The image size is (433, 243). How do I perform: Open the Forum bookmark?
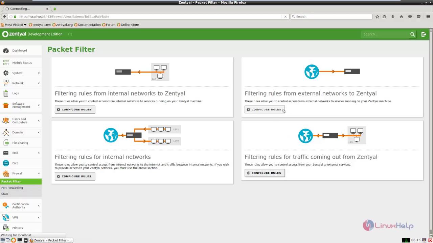pyautogui.click(x=109, y=25)
